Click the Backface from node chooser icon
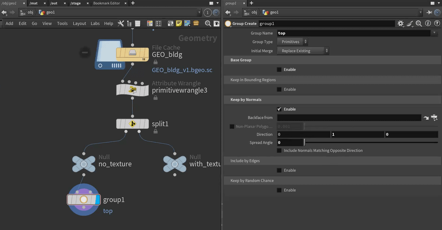 coord(434,118)
